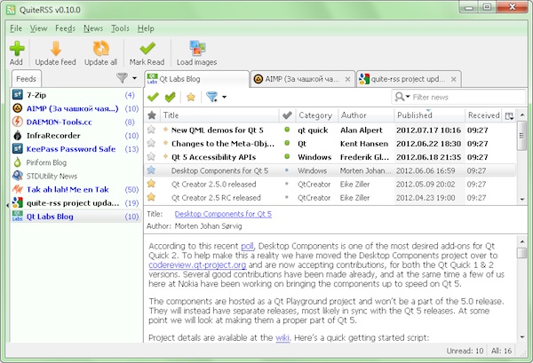
Task: Sort news by Title column header
Action: [219, 115]
